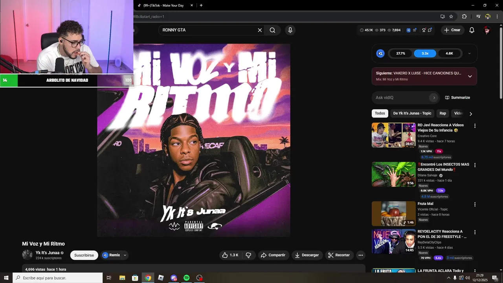The height and width of the screenshot is (283, 503).
Task: Open Task View on the taskbar
Action: pos(109,278)
